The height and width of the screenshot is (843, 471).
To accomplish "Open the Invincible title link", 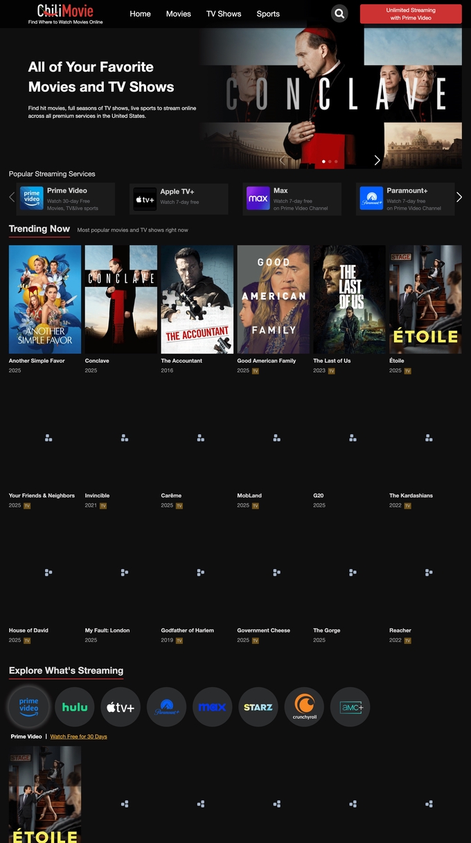I will click(x=97, y=496).
